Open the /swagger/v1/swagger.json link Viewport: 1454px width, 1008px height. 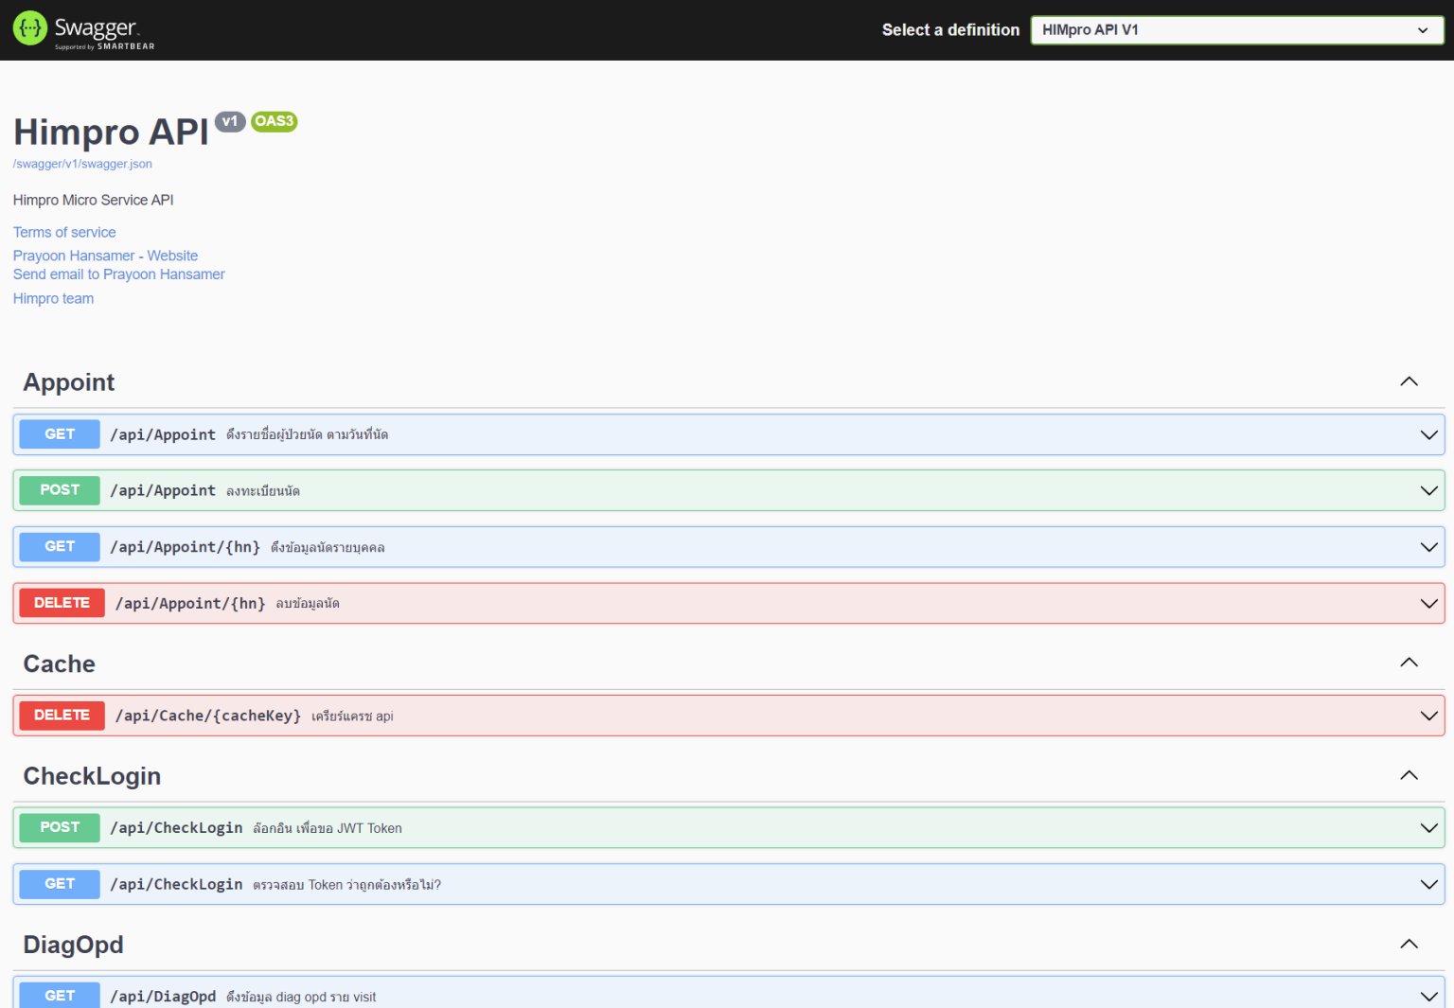[82, 163]
